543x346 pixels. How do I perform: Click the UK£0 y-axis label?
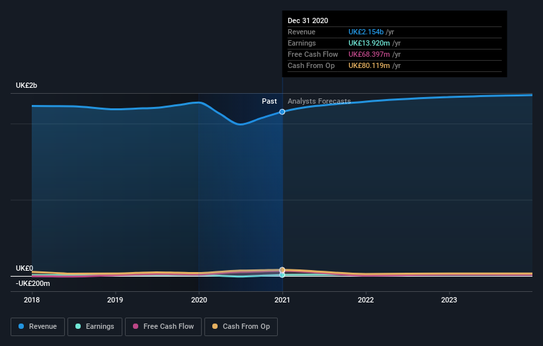coord(24,268)
